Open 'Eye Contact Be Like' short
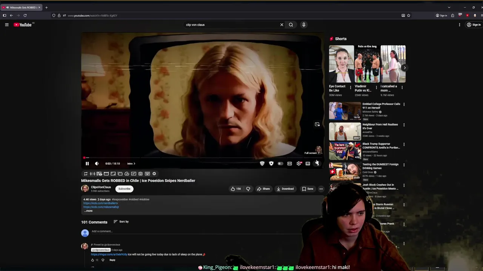 coord(341,64)
